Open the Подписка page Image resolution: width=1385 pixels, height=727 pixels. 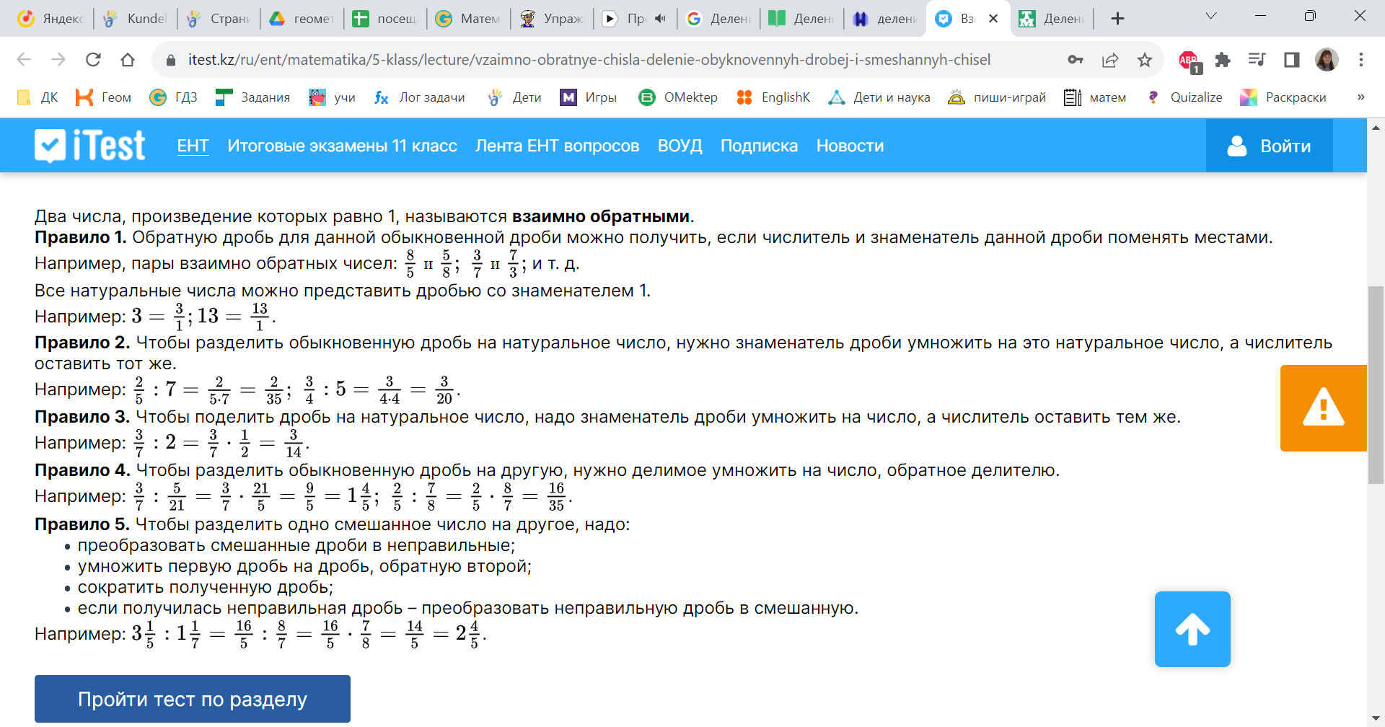coord(759,146)
